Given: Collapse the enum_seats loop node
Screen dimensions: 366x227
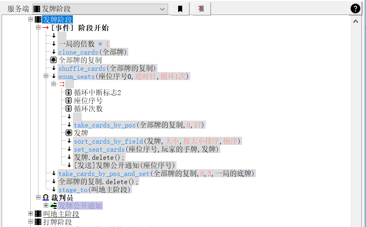Looking at the screenshot, I should click(46, 76).
